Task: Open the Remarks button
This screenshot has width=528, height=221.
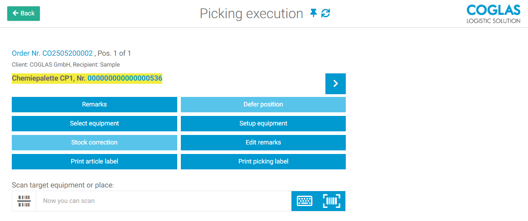Action: point(94,105)
